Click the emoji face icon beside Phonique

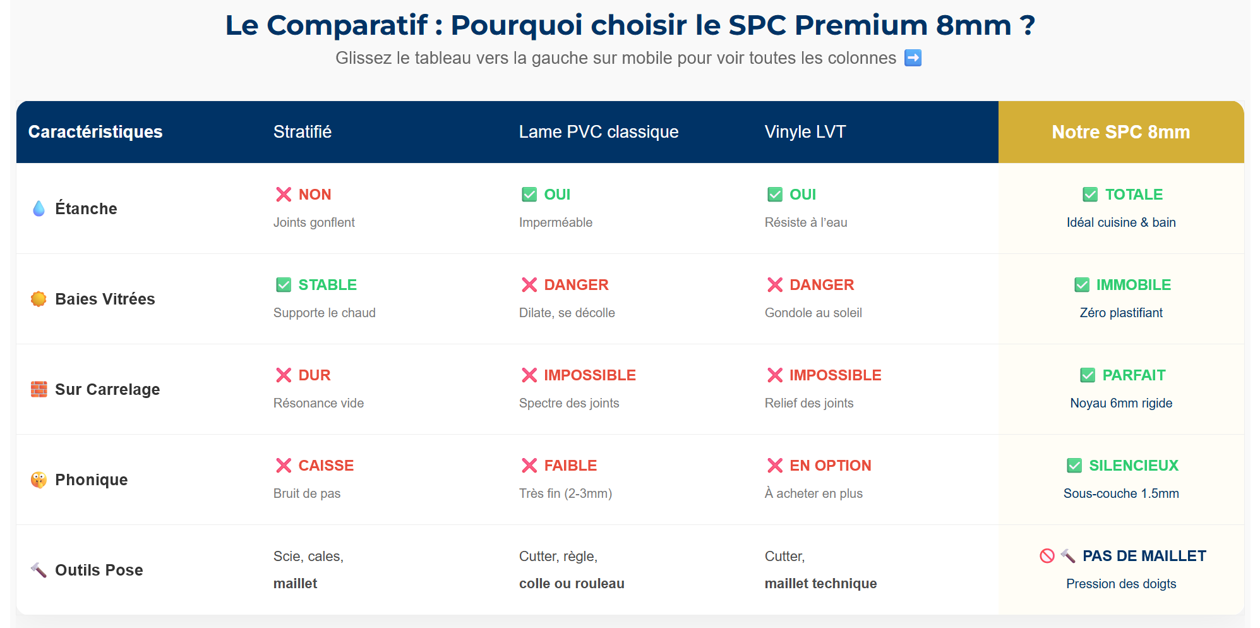point(39,480)
